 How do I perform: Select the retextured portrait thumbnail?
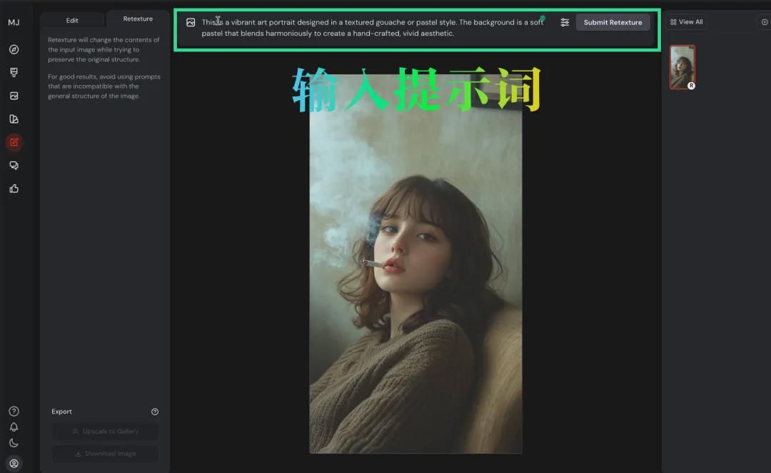click(x=682, y=66)
